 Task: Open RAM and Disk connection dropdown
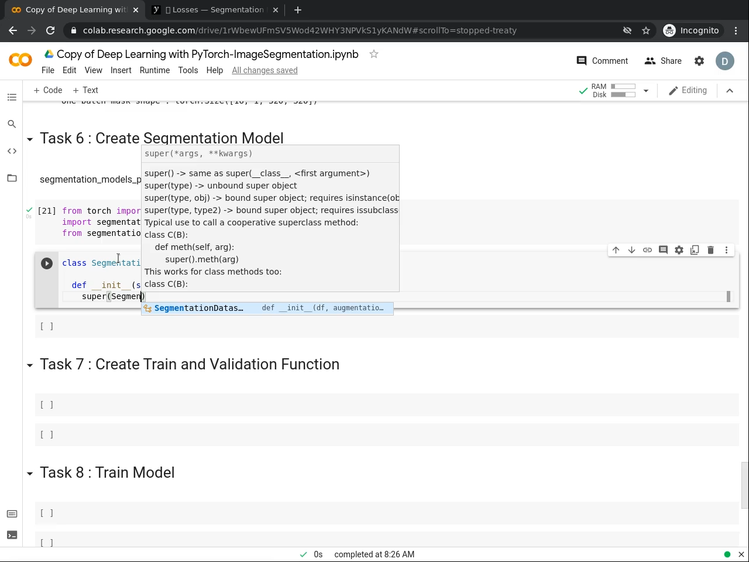coord(646,91)
